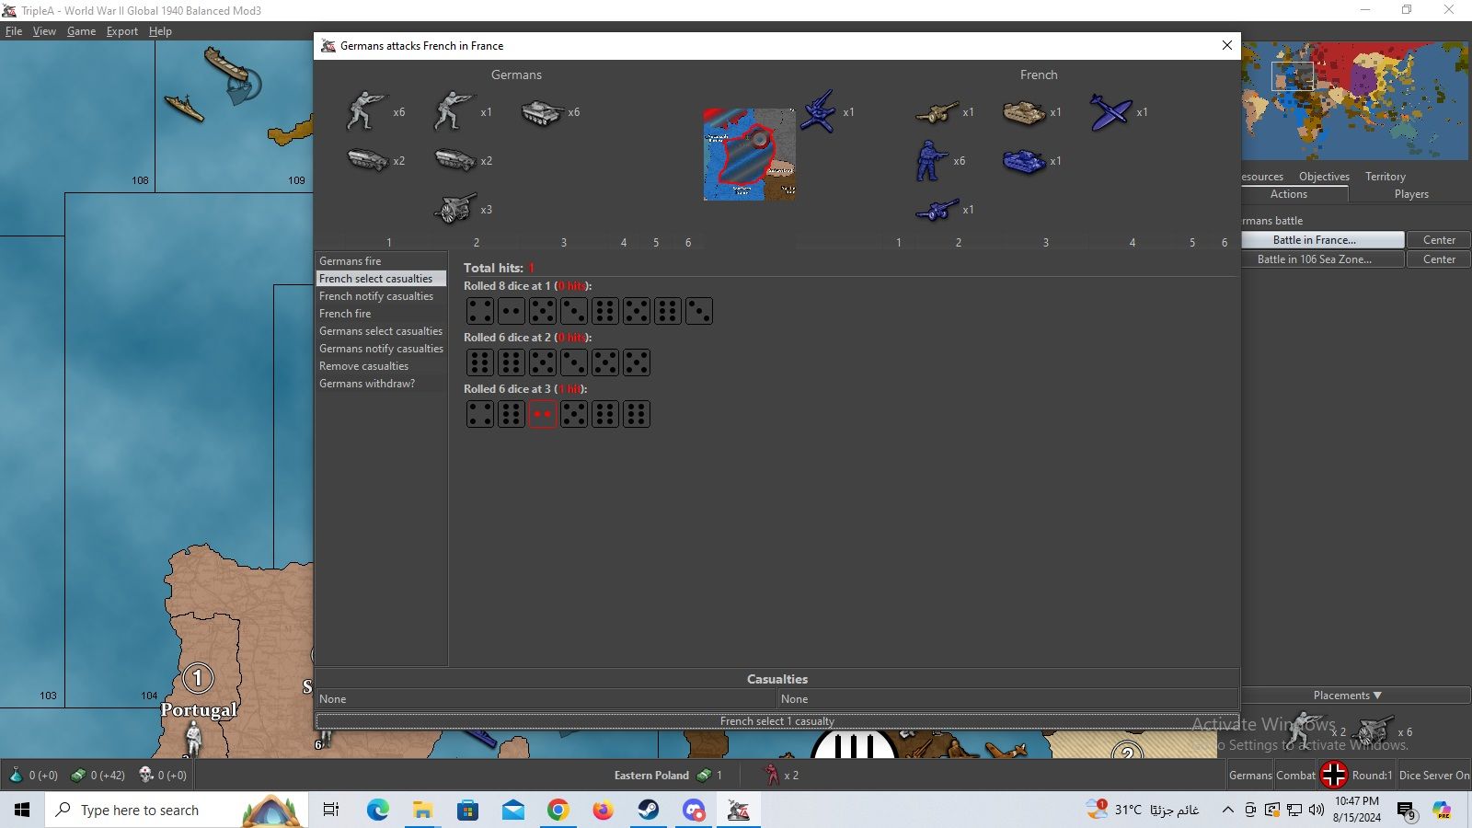This screenshot has height=828, width=1472.
Task: Open Google Chrome from the taskbar
Action: coord(558,810)
